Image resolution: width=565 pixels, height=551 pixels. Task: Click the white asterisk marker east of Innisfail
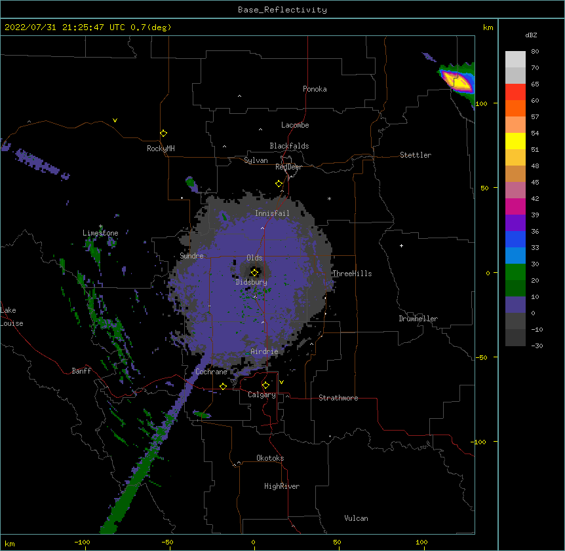329,198
